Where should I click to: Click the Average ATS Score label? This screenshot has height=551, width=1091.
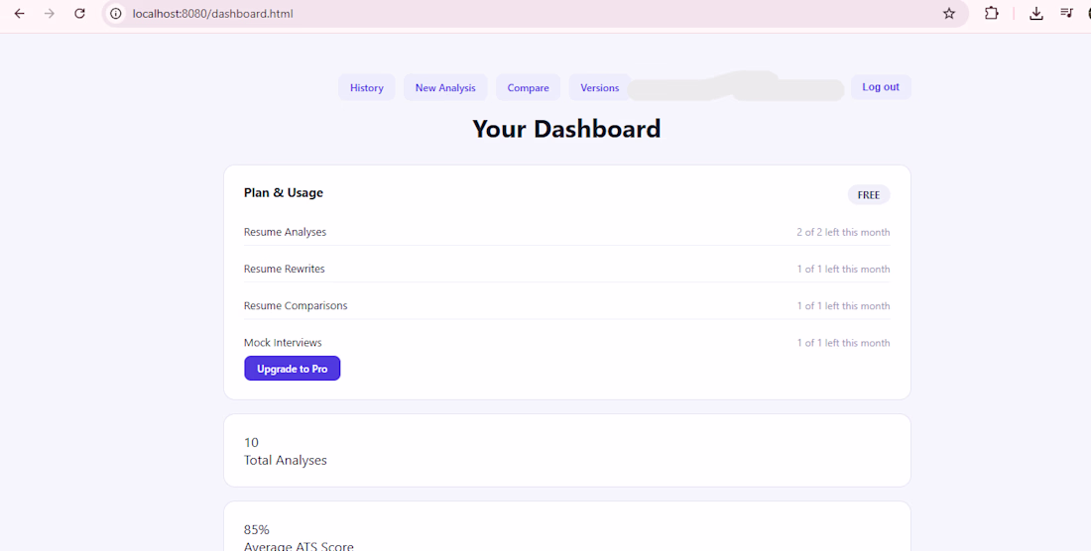pos(299,546)
